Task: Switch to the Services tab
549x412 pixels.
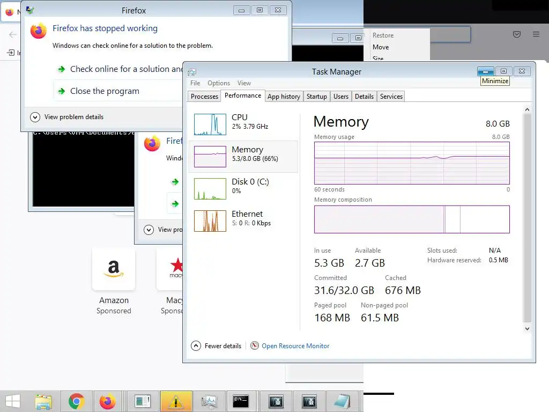Action: 391,97
